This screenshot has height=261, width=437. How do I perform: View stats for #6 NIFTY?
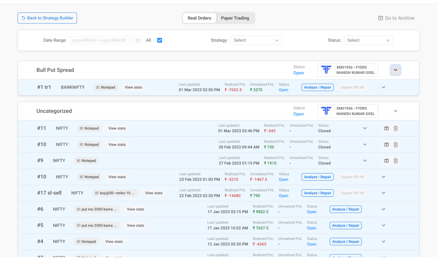[136, 209]
